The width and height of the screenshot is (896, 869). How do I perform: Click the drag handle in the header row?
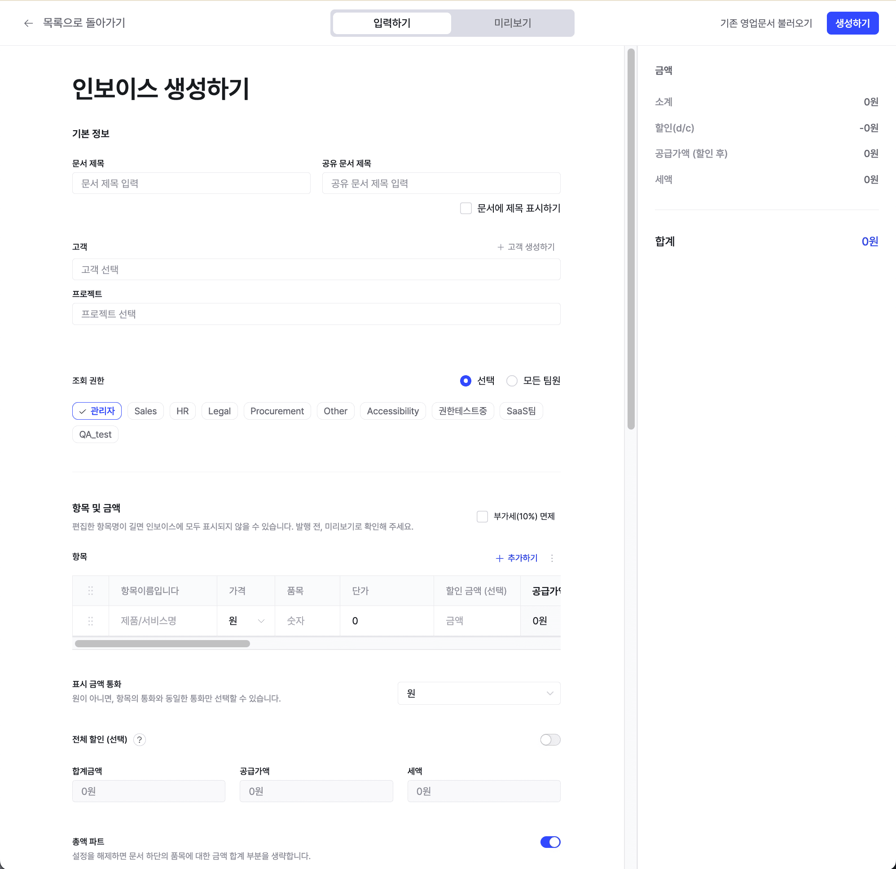[x=91, y=591]
